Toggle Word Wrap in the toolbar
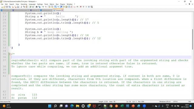This screenshot has width=194, height=109. 55,7
